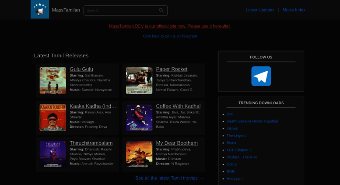
Task: Select KGF Chapter 2 in trending downloads
Action: click(x=239, y=150)
